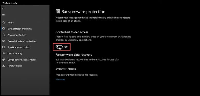200x96 pixels.
Task: Click the Family options people icon
Action: [4, 66]
